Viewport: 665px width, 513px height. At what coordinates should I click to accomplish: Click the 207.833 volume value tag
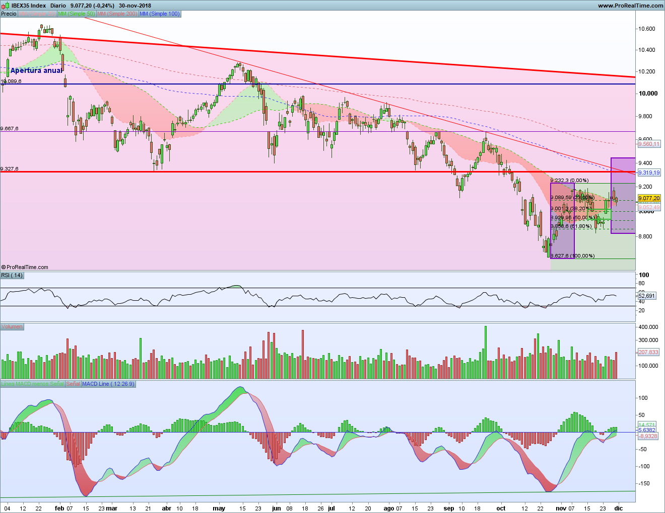point(648,352)
